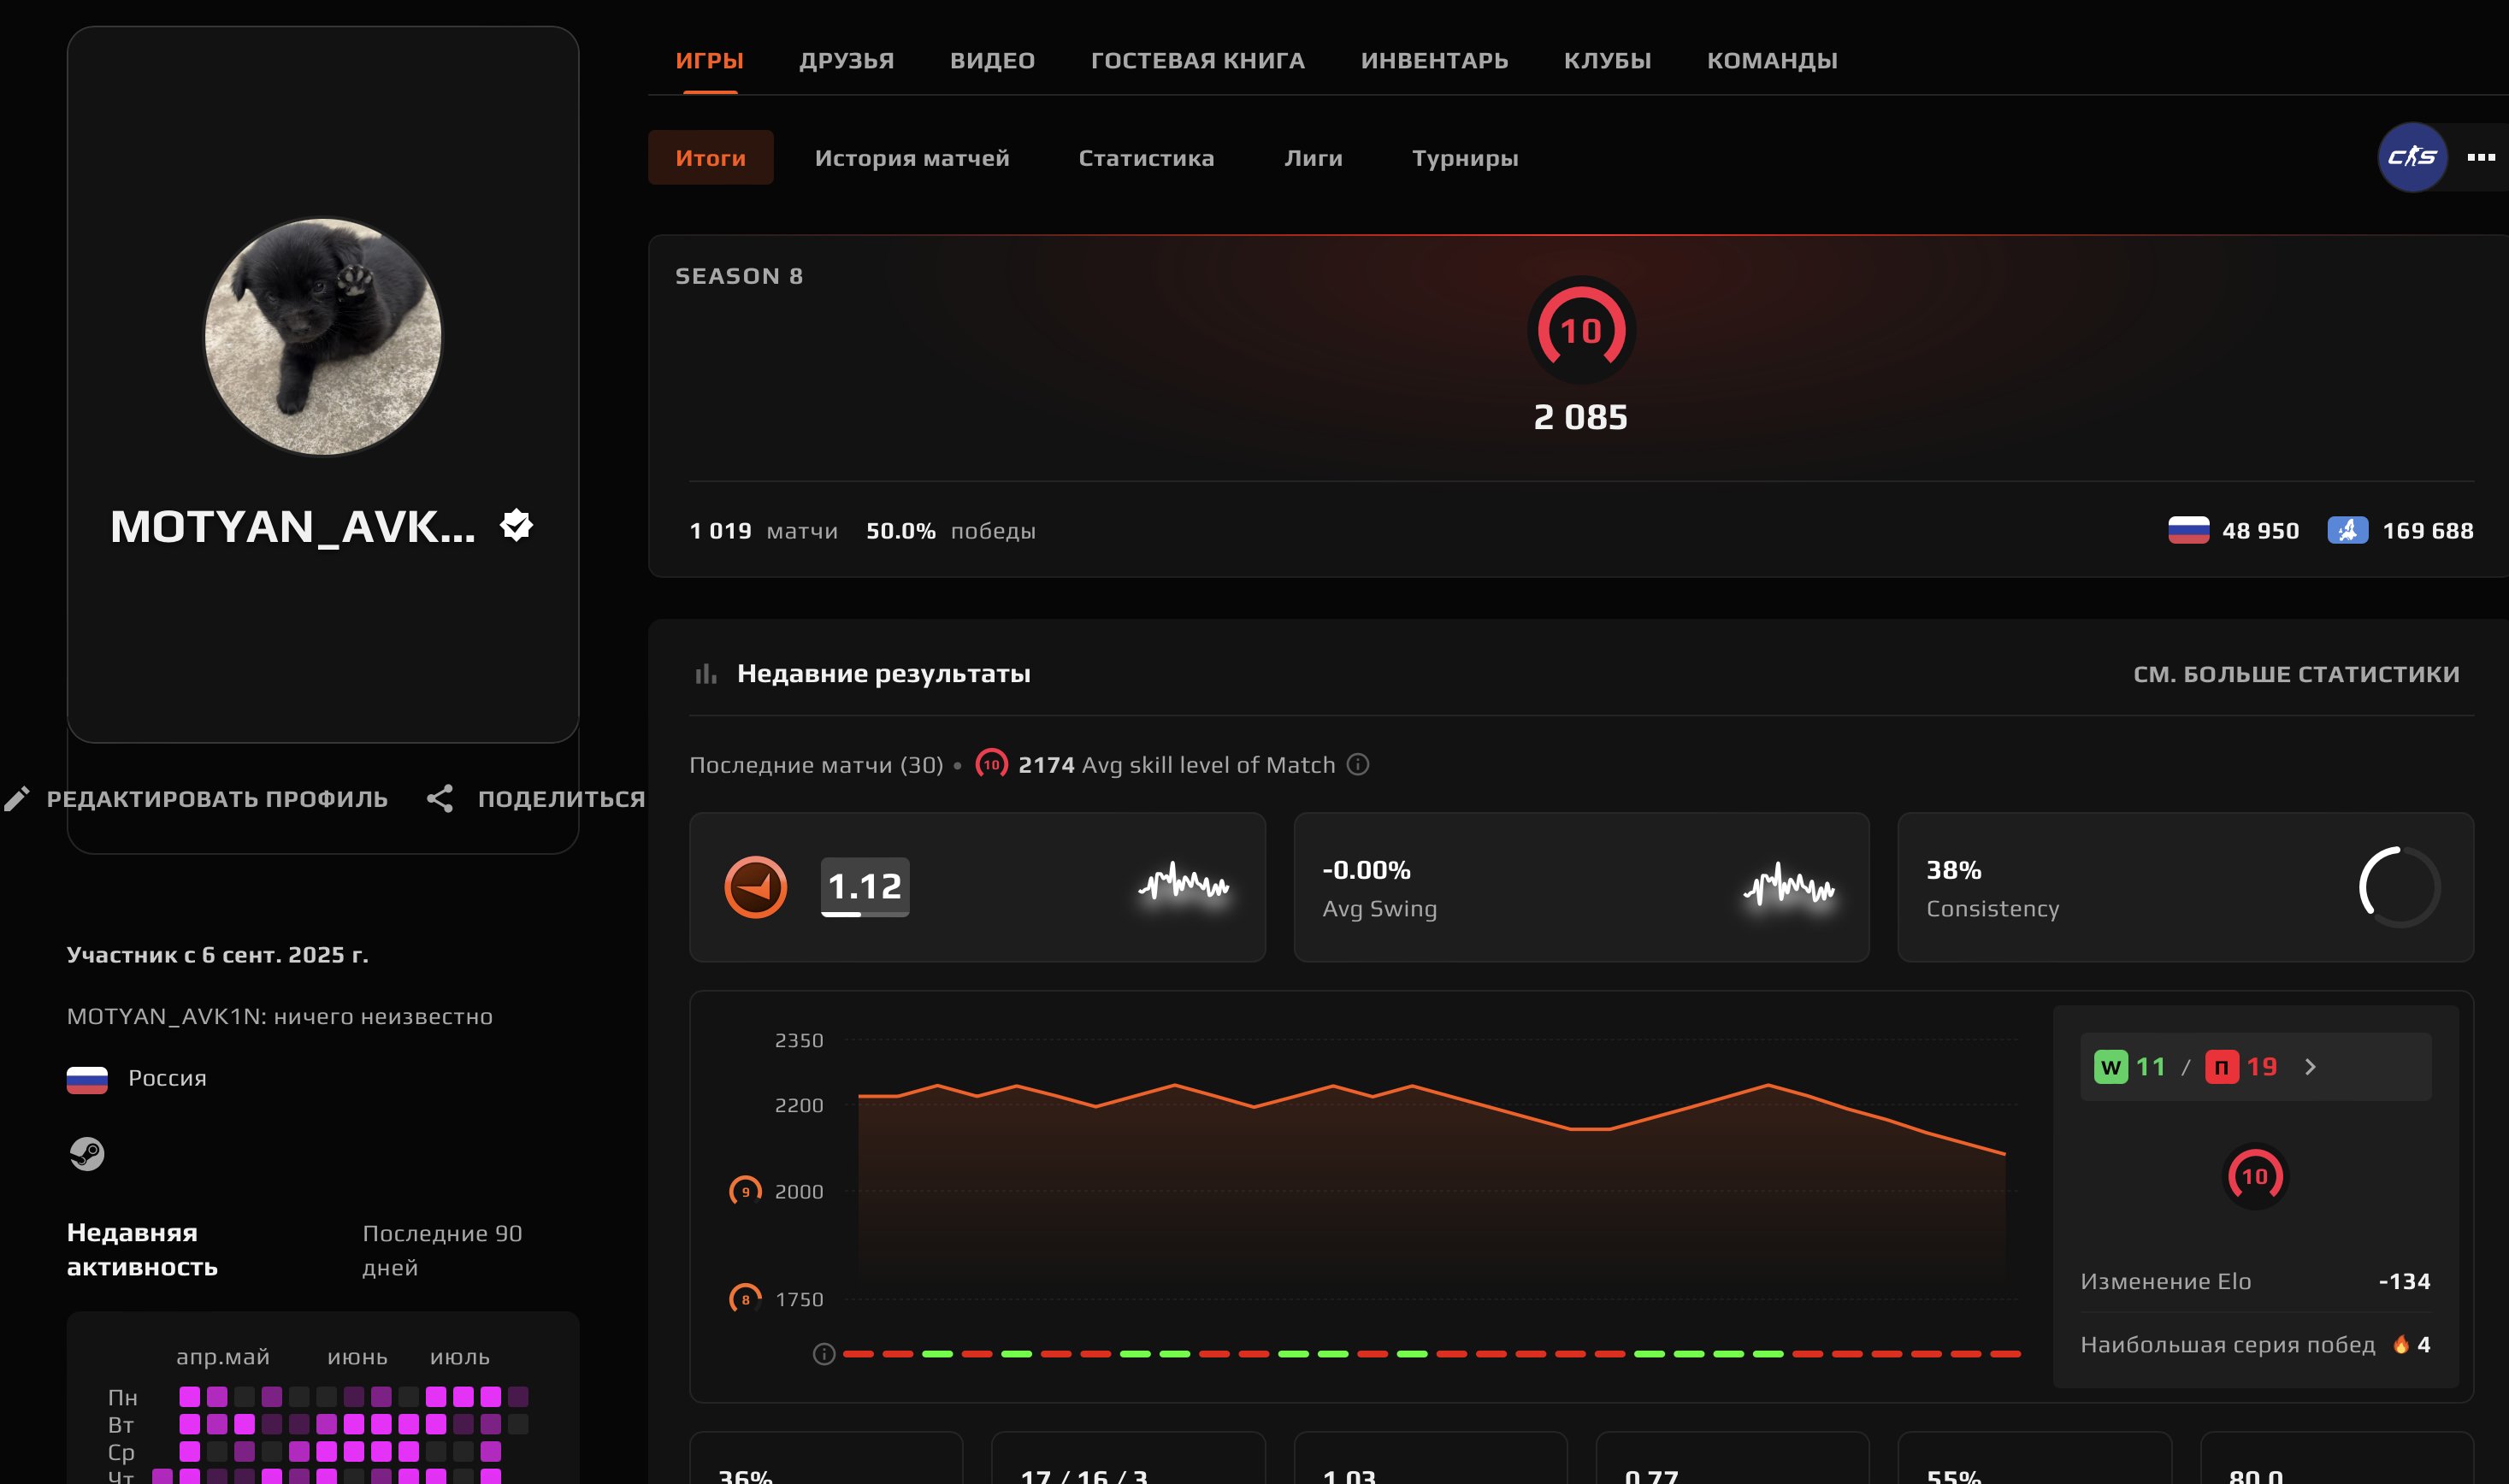Viewport: 2509px width, 1484px height.
Task: Click the Russian flag country ranking icon
Action: pos(2187,530)
